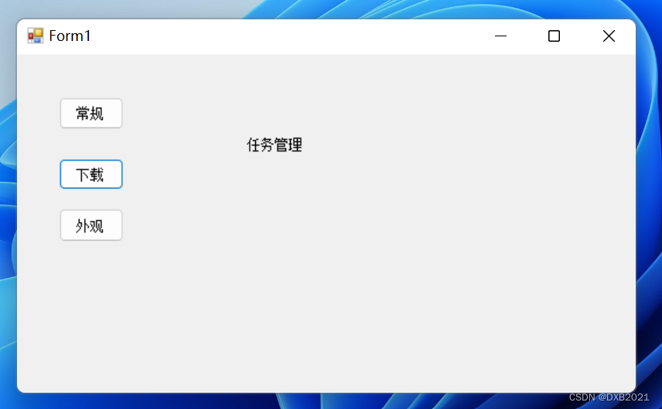Select the 下载 button

click(x=91, y=174)
